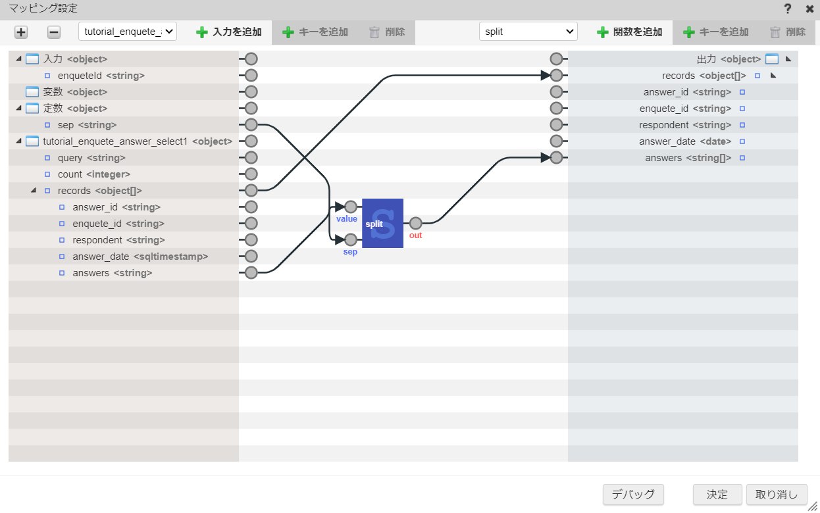
Task: Click the right 削除 trash button
Action: (788, 32)
